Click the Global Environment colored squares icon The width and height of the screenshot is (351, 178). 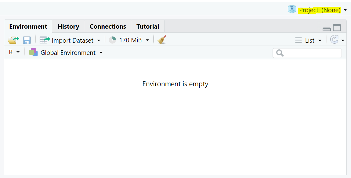tap(33, 52)
